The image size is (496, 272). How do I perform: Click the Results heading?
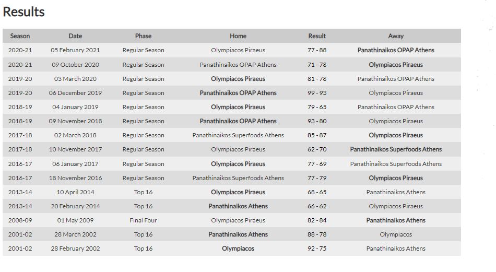24,12
